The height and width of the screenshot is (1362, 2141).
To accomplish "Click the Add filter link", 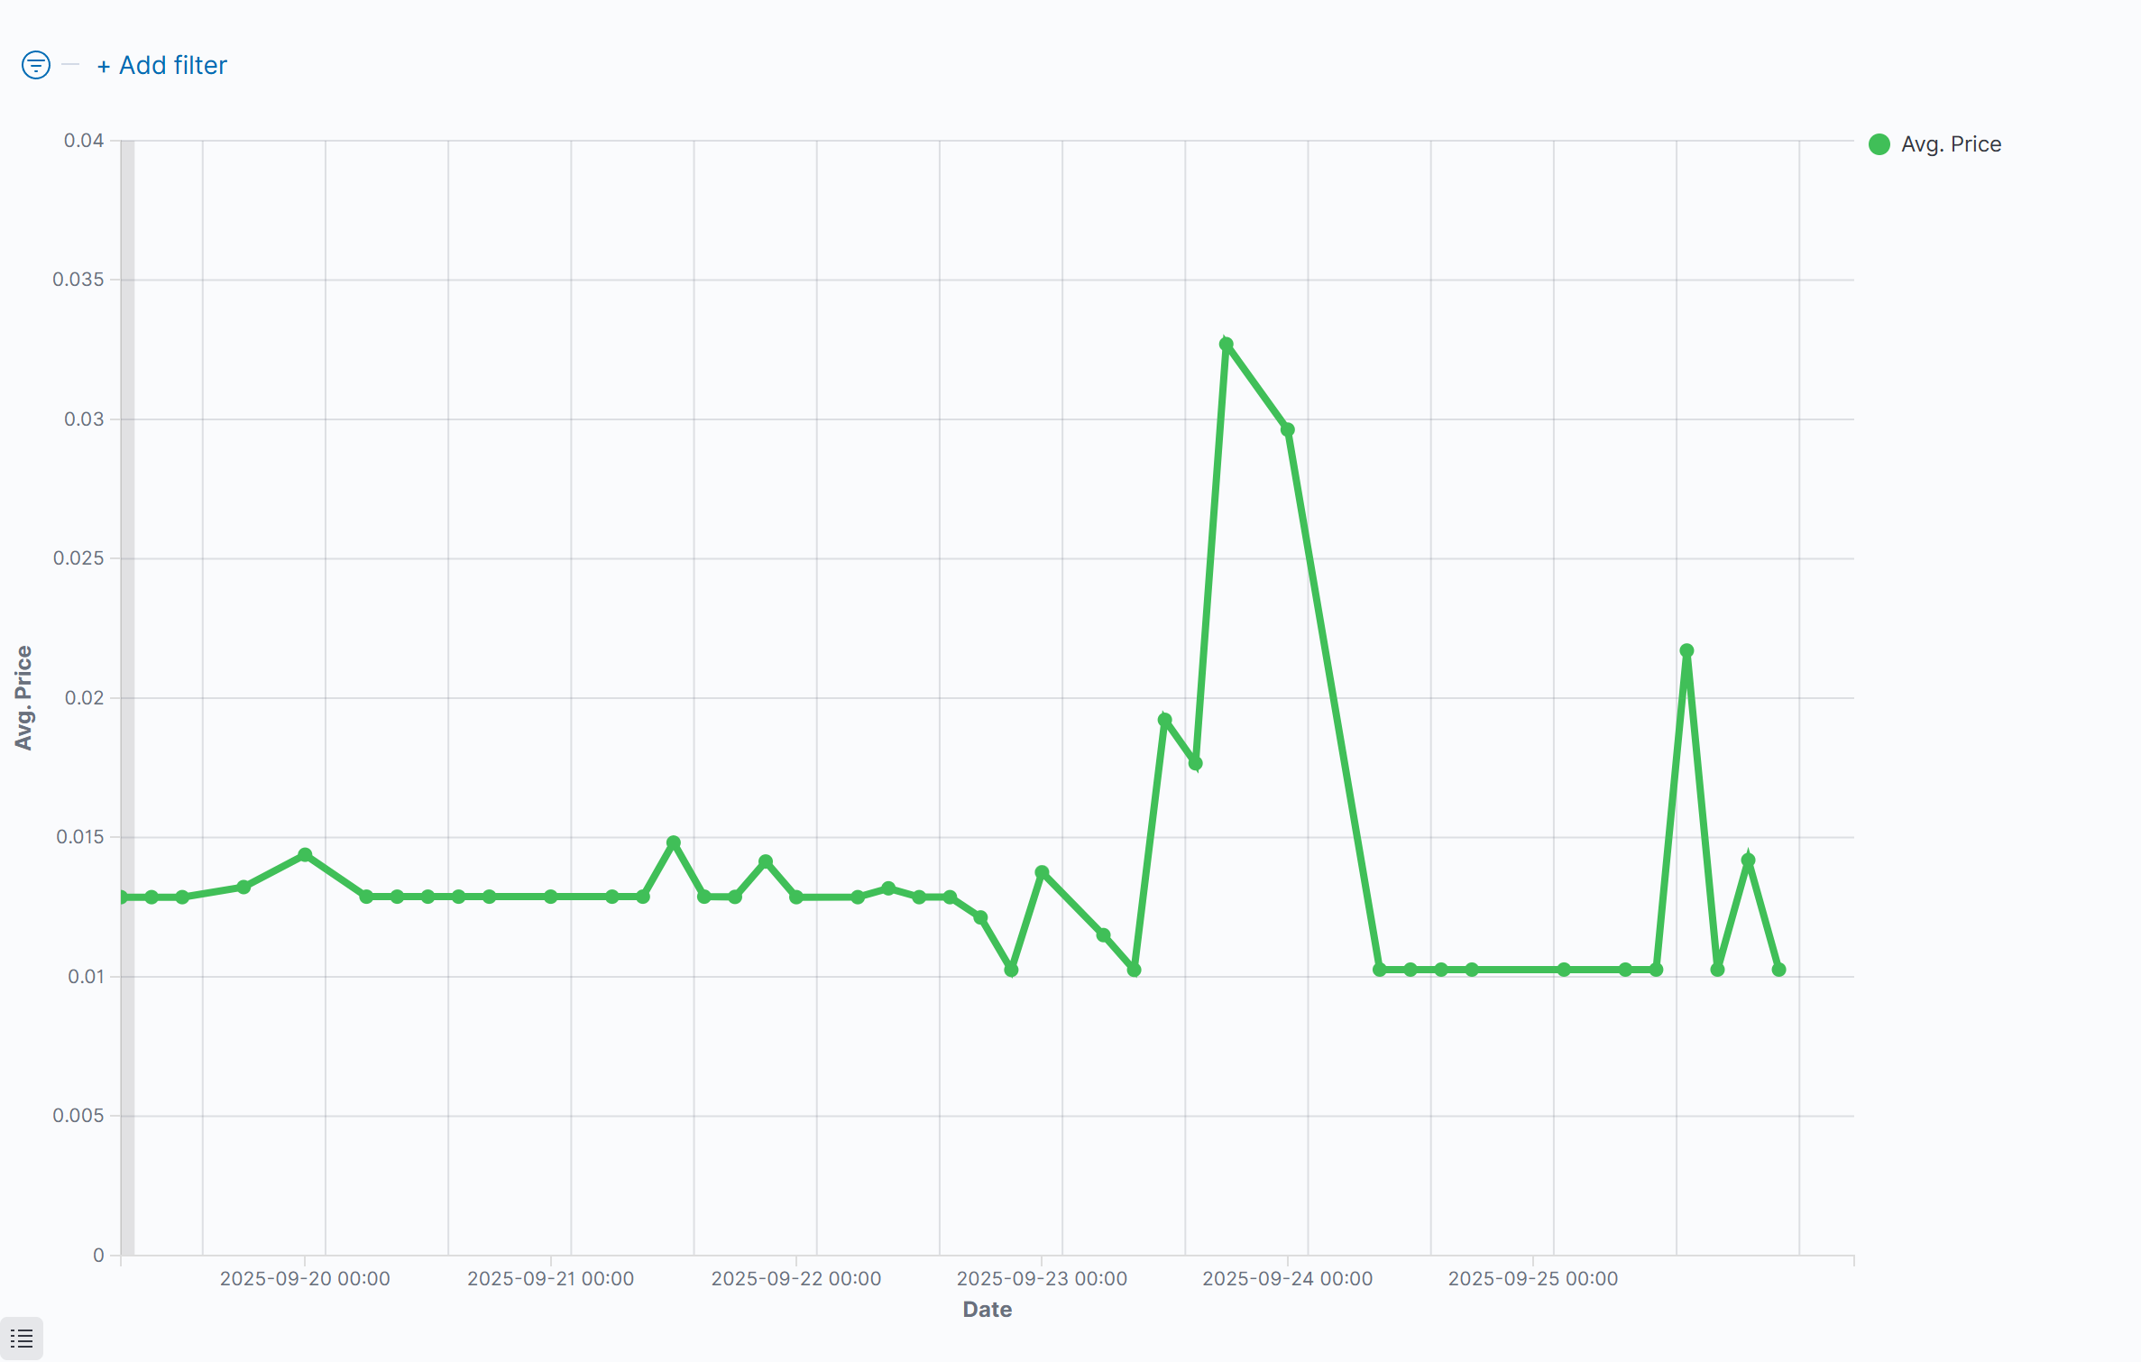I will pos(162,66).
